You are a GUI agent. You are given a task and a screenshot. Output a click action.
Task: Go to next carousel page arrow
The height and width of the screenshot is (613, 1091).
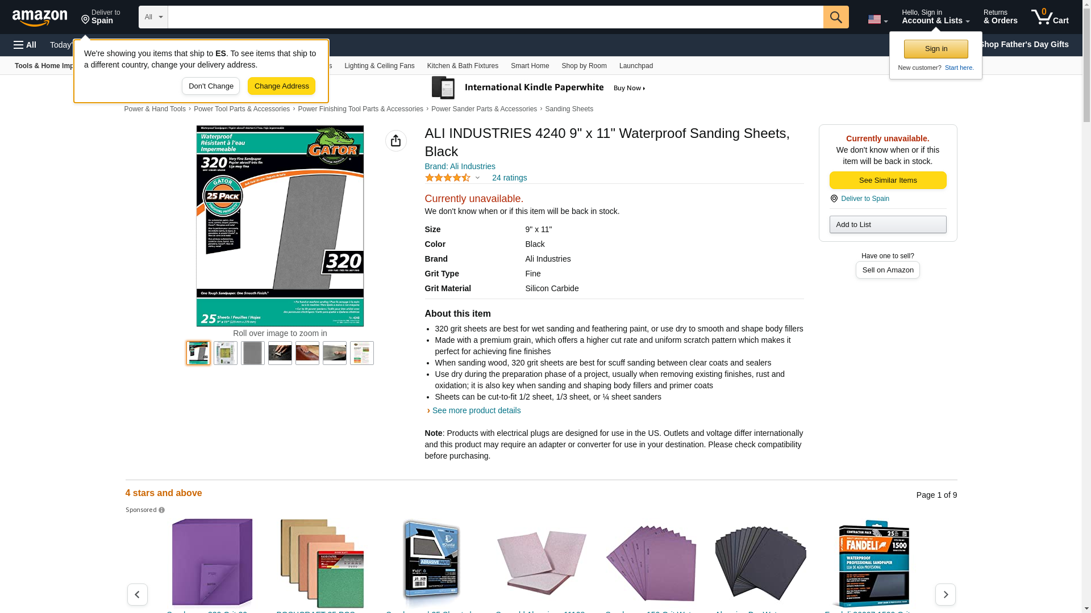tap(945, 594)
